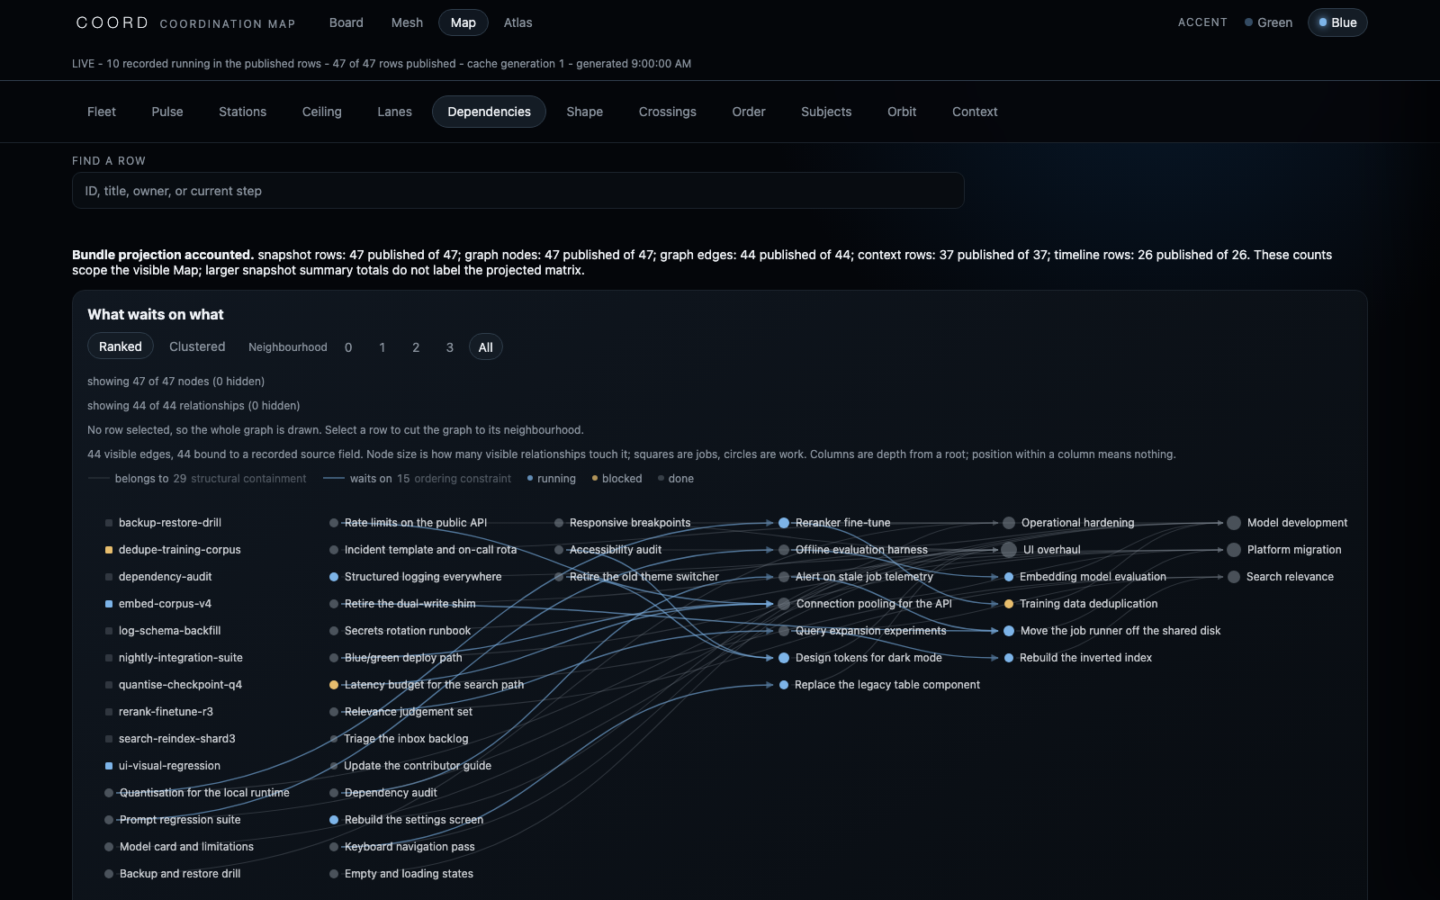This screenshot has width=1440, height=900.
Task: Switch to the Order tab
Action: 749,112
